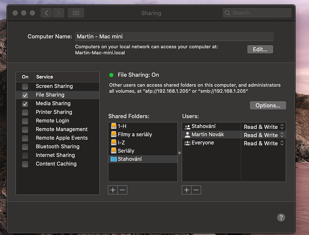Select the Remote Management service row
The image size is (309, 235).
pos(57,129)
